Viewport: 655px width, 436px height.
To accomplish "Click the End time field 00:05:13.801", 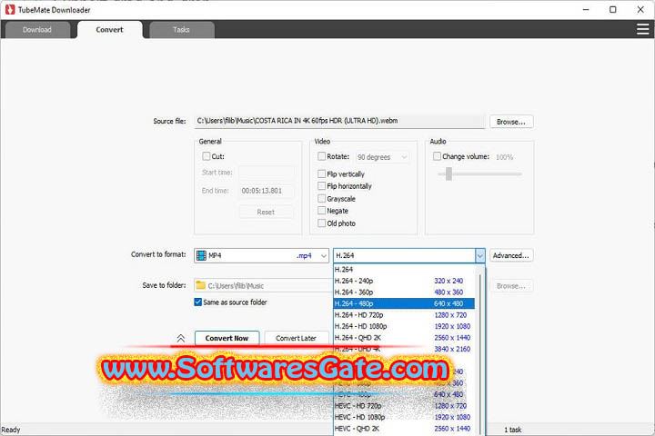I will pos(266,191).
